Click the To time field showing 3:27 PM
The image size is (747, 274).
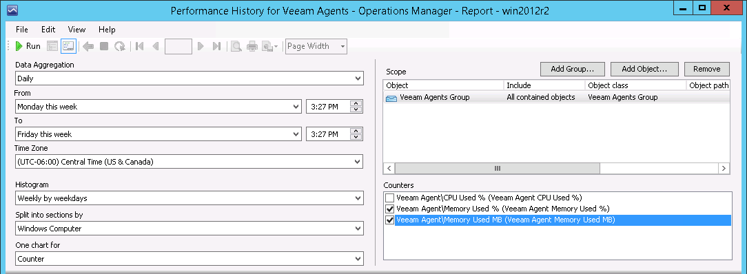coord(328,134)
